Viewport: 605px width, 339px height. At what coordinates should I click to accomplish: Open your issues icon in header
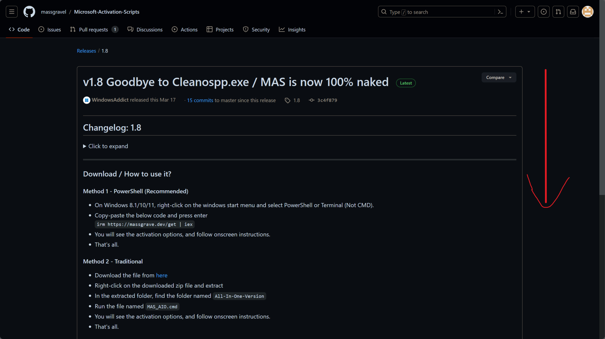pos(543,12)
